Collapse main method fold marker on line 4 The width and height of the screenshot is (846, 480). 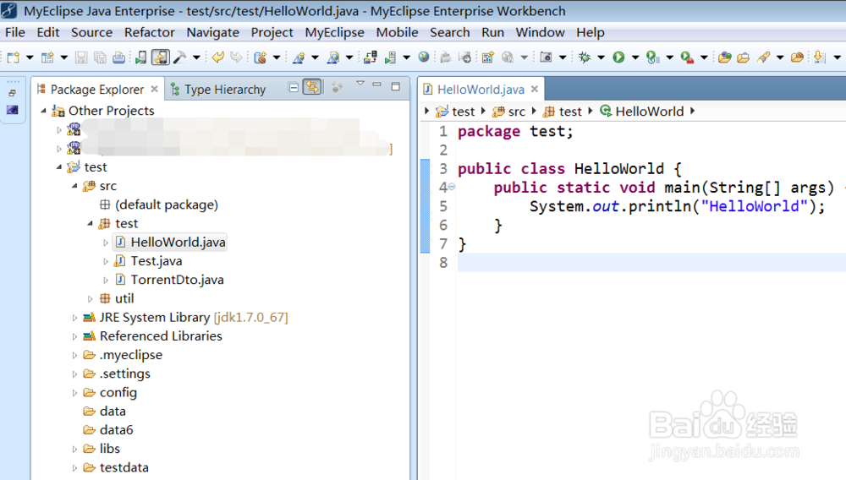(x=452, y=187)
